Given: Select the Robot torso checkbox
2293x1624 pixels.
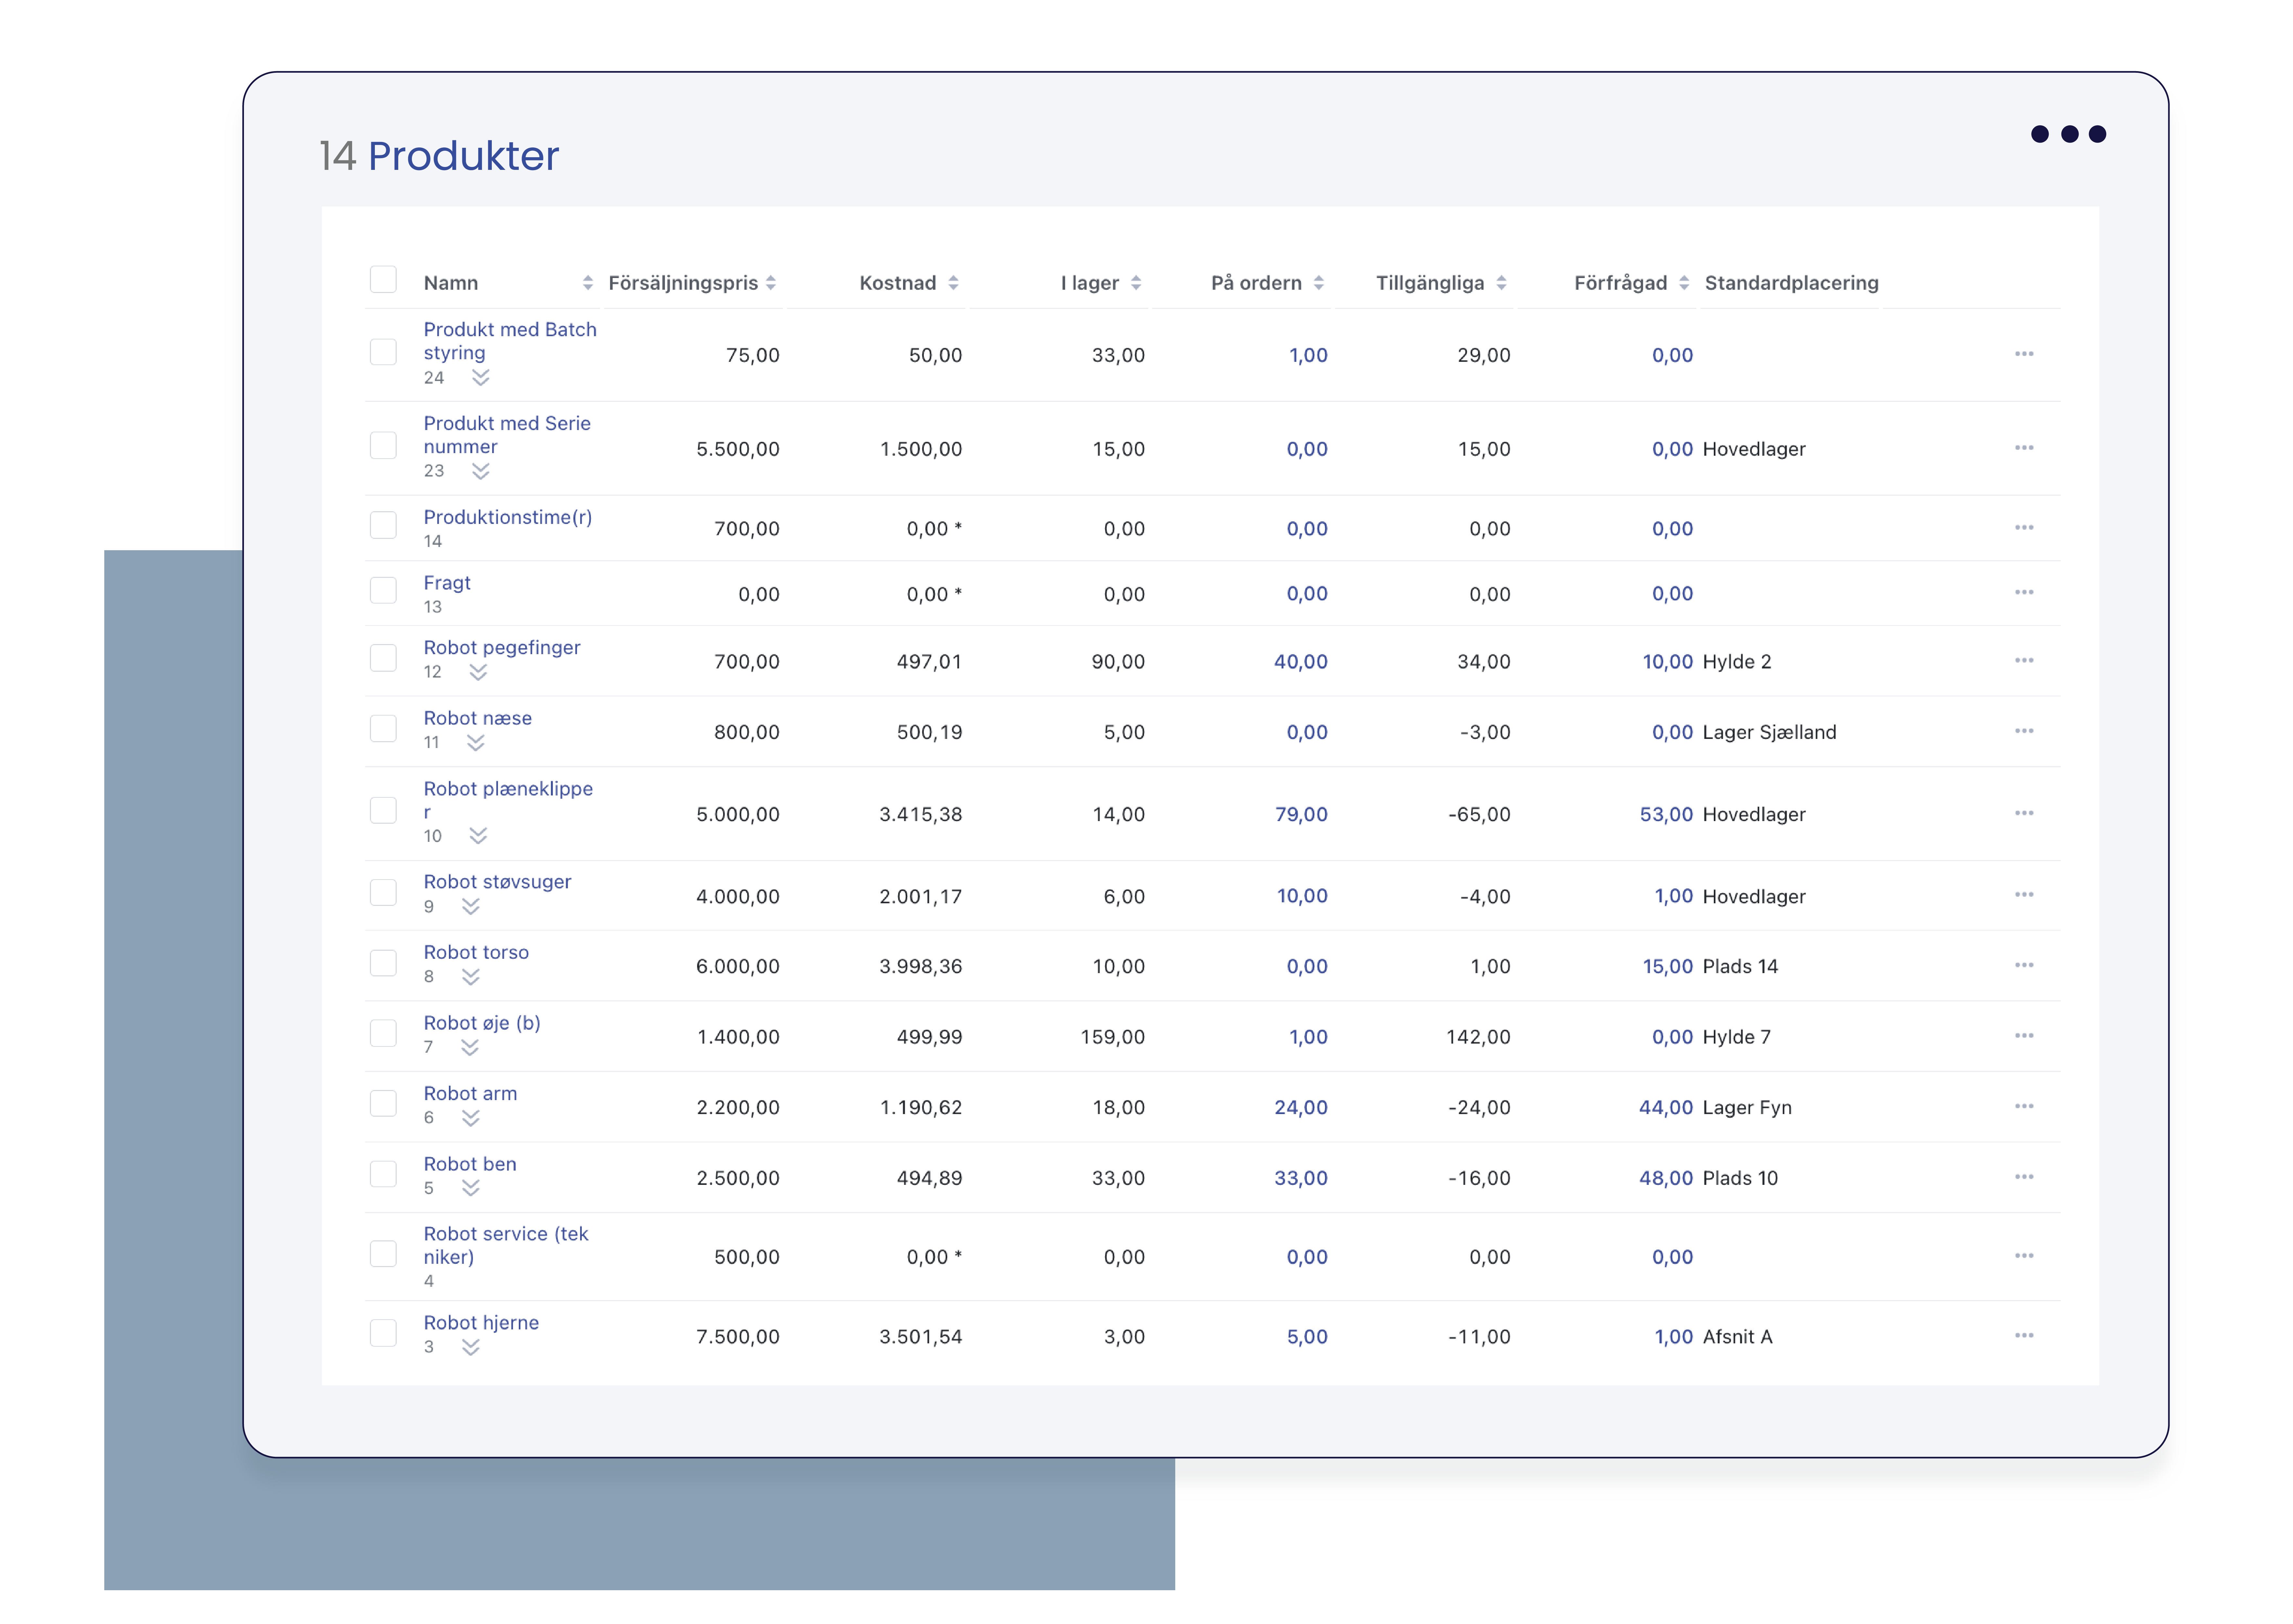Looking at the screenshot, I should click(x=383, y=963).
